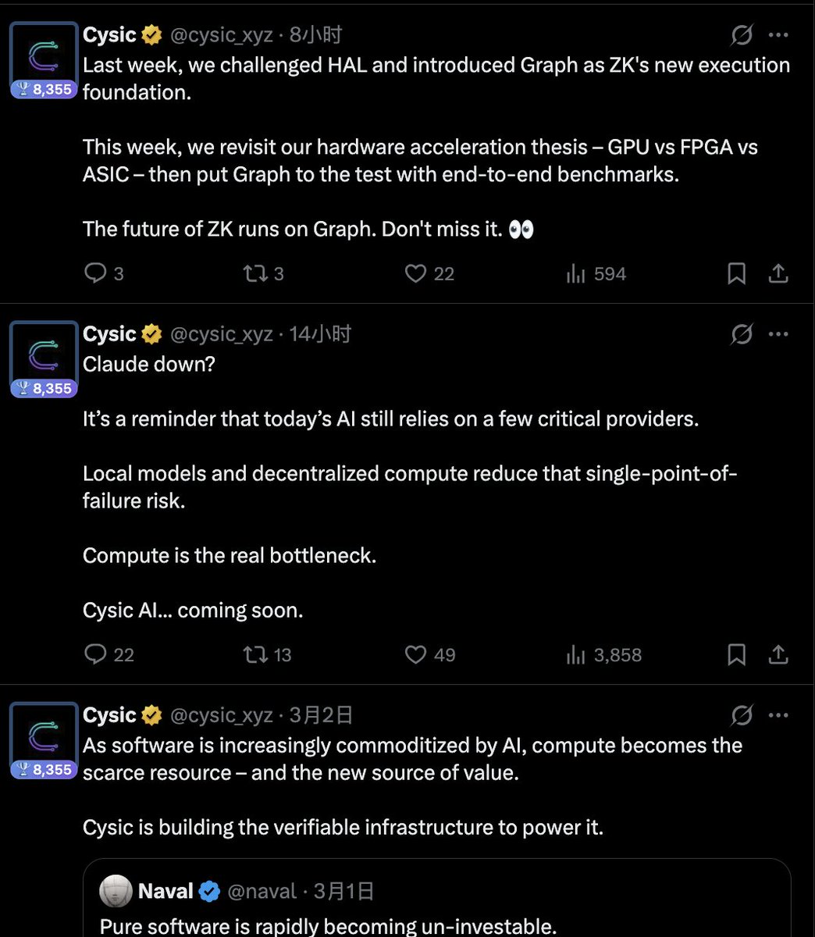This screenshot has width=815, height=937.
Task: Open Naval's profile name in quoted tweet
Action: pos(165,891)
